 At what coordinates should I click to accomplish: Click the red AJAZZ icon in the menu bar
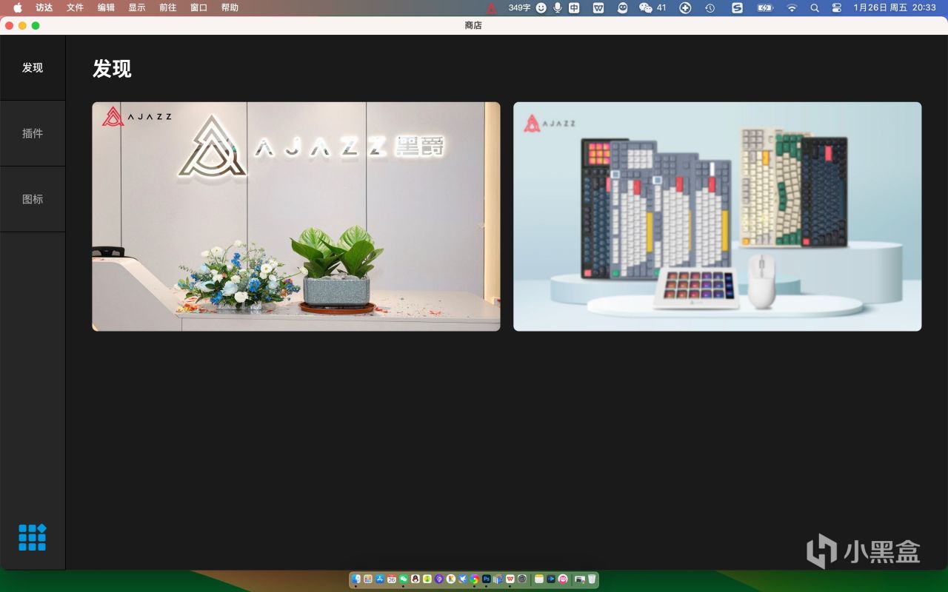492,7
